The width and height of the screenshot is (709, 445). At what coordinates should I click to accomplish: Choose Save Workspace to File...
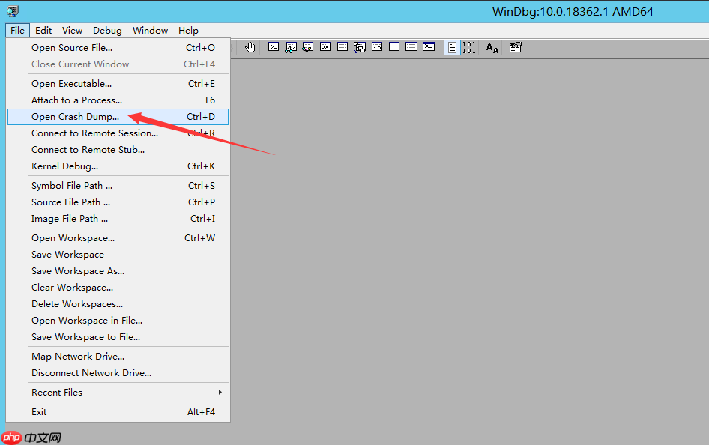(x=118, y=337)
